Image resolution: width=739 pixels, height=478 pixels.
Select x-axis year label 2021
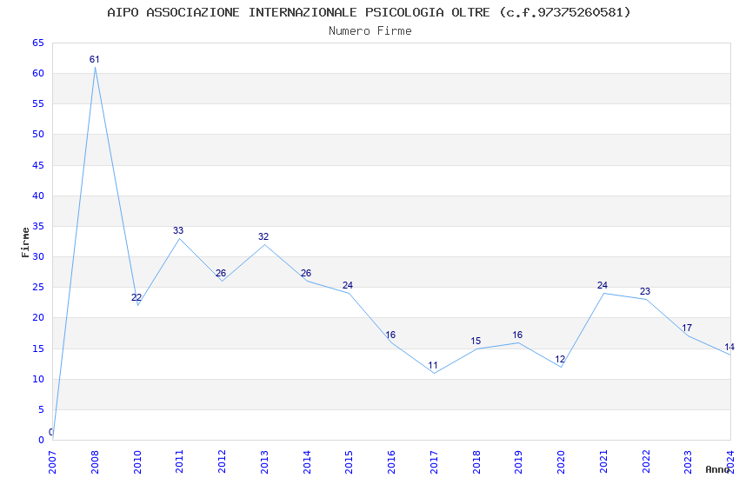[x=603, y=462]
